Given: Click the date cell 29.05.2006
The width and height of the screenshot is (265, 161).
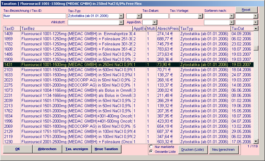Looking at the screenshot, I should coord(242,131).
